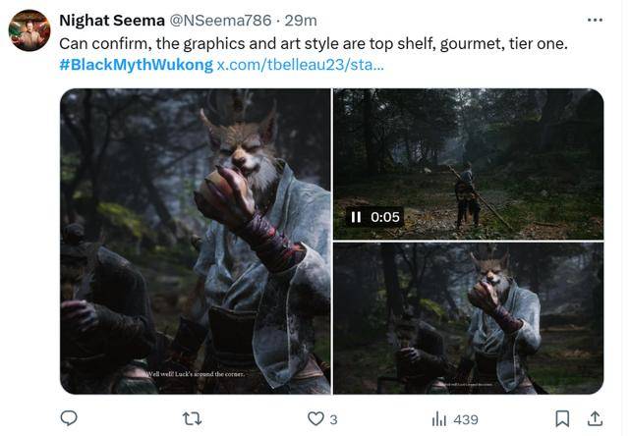This screenshot has height=436, width=629.
Task: Like the tweet with the heart icon
Action: (x=315, y=418)
